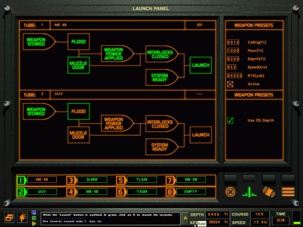This screenshot has height=227, width=303.
Task: Uncheck the Use OS Depth checkbox
Action: [x=230, y=120]
